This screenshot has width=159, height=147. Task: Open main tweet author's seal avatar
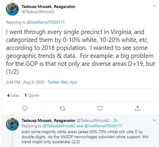pos(12,9)
